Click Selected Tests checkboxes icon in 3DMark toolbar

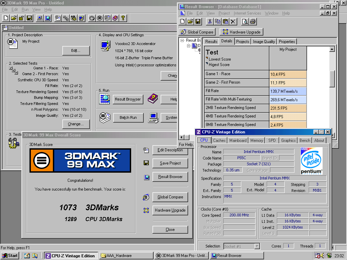pyautogui.click(x=66, y=18)
